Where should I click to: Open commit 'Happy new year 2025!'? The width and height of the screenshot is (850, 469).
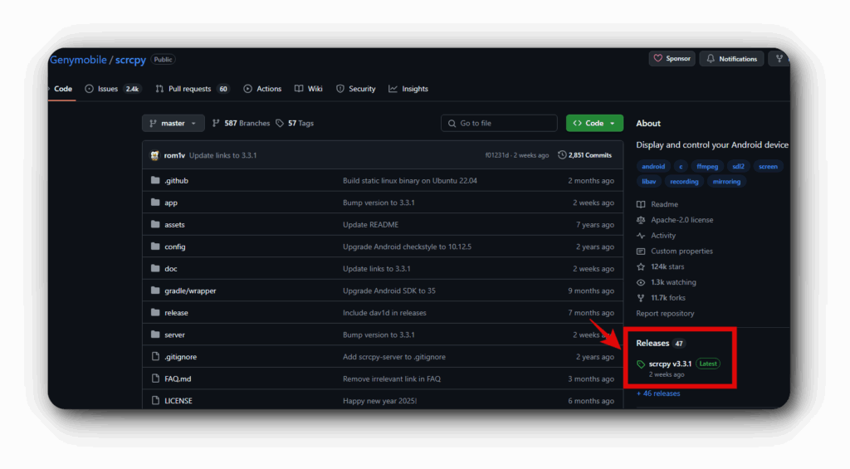click(379, 401)
